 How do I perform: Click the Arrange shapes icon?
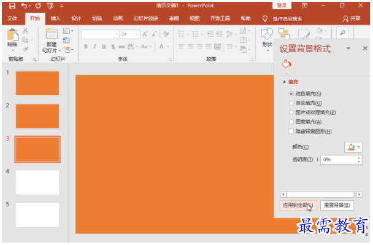click(x=284, y=33)
